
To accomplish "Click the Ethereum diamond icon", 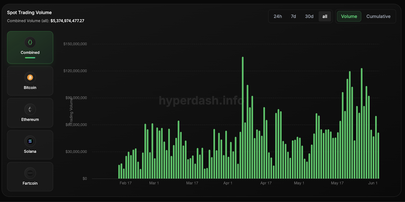I will pos(30,109).
